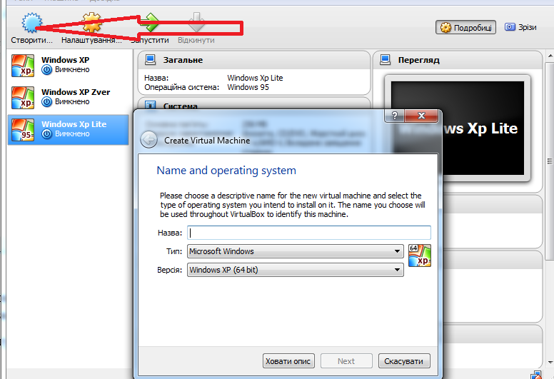Image resolution: width=554 pixels, height=379 pixels.
Task: Click Windows 95 operating system value
Action: pyautogui.click(x=248, y=87)
